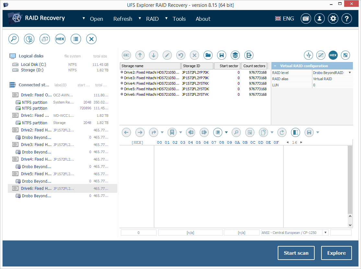Expand the arrow next to the hex bookmark icon
The image size is (361, 269).
point(180,132)
